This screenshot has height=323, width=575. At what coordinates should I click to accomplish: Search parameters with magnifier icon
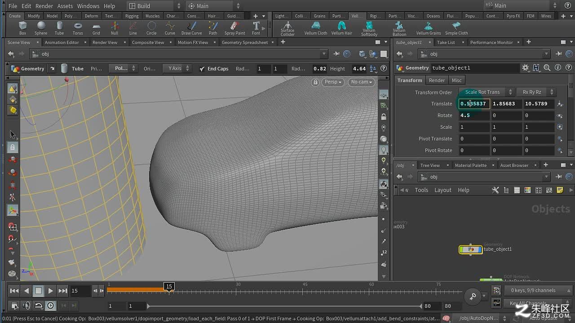click(547, 68)
